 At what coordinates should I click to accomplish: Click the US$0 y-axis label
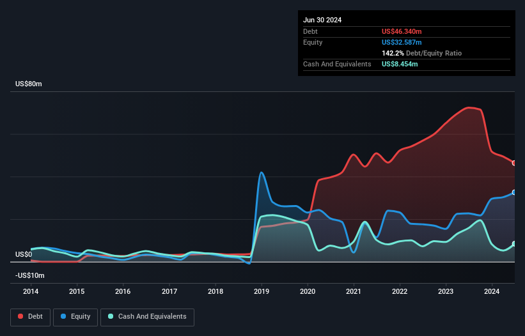24,254
